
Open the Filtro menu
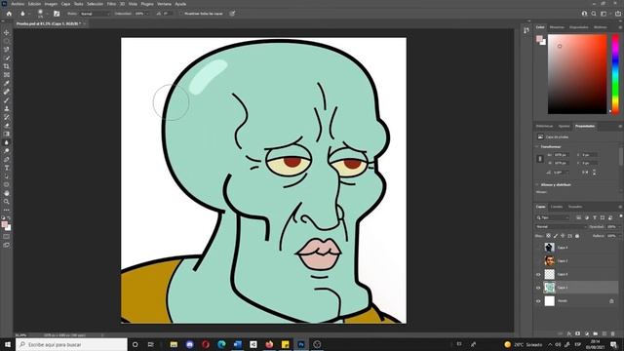point(111,4)
